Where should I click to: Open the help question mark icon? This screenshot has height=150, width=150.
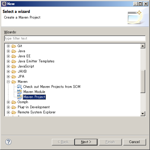[8, 142]
